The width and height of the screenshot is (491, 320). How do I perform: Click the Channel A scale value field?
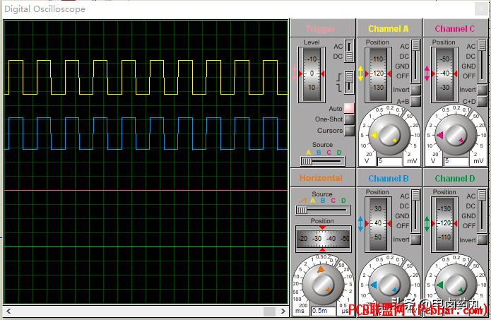click(390, 161)
